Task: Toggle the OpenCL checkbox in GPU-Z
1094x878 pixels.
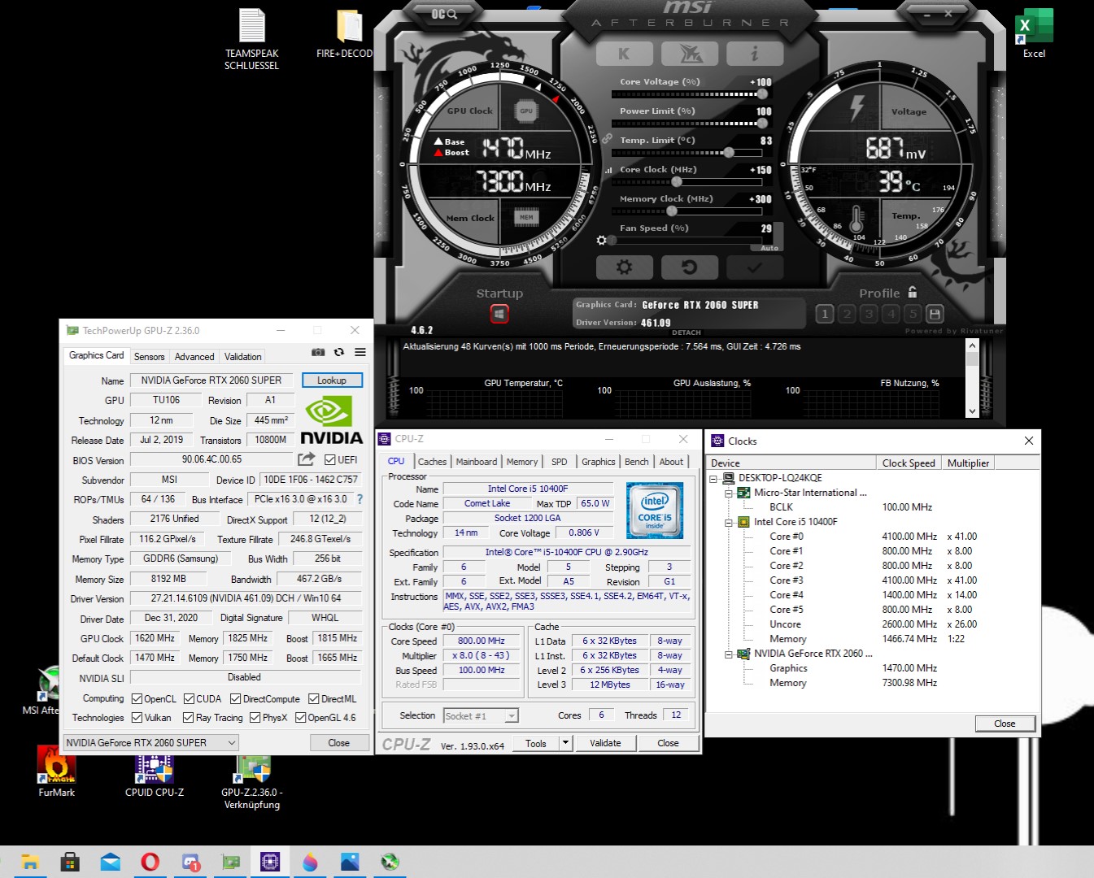Action: [137, 699]
